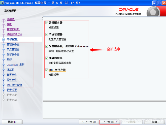The image size is (166, 125).
Task: Go to 受管服务器 step link
Action: coord(13,54)
